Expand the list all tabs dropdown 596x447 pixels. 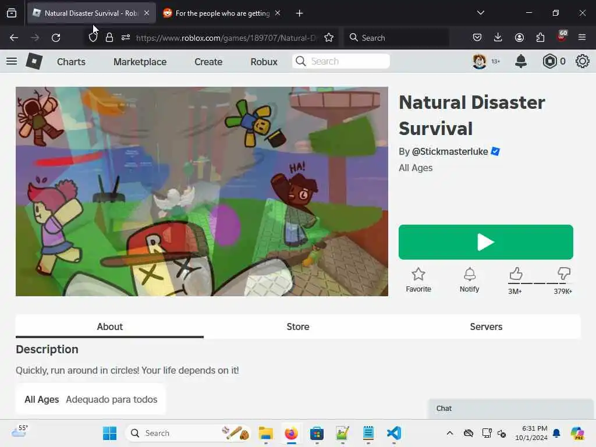(480, 13)
